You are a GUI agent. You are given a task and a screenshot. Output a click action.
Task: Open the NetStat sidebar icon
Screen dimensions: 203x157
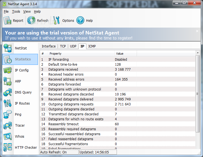[x=8, y=48]
